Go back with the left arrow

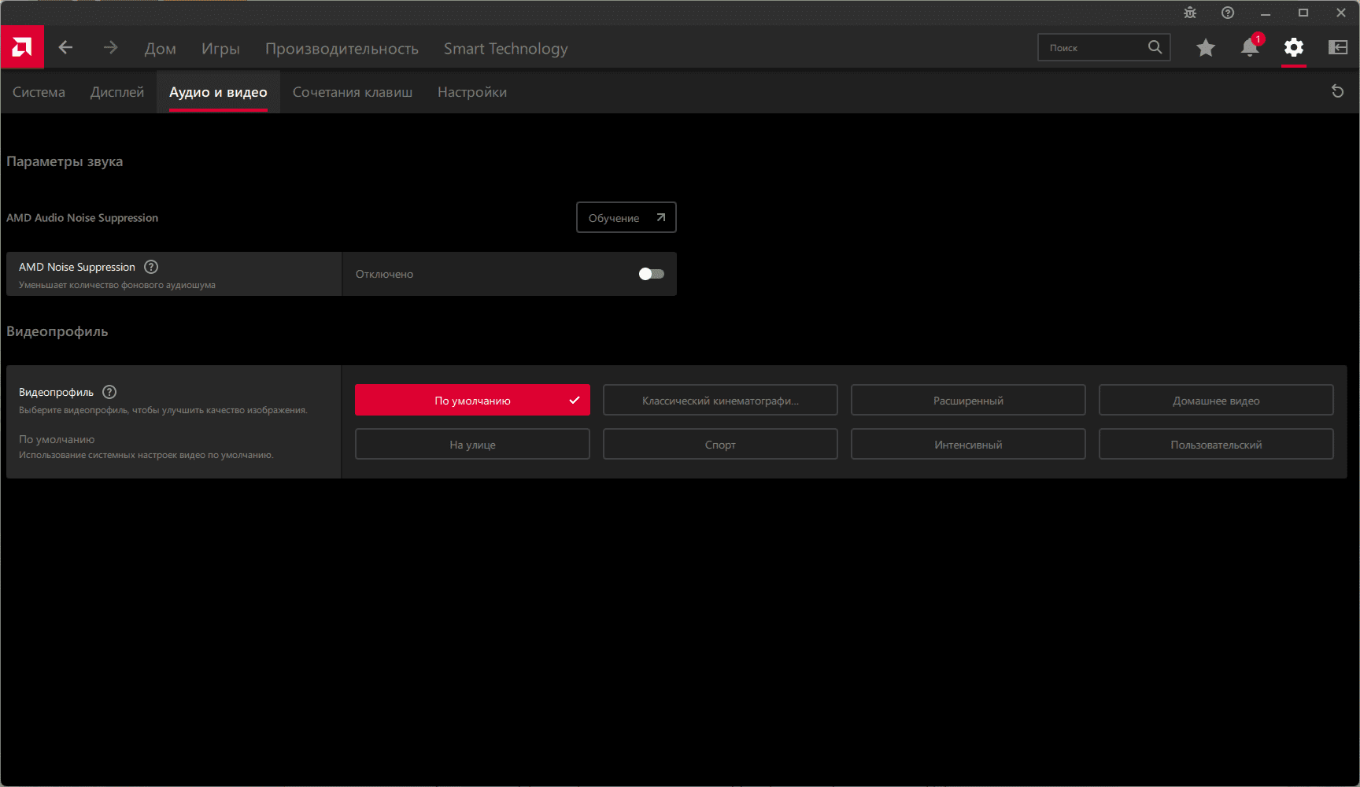(x=65, y=47)
